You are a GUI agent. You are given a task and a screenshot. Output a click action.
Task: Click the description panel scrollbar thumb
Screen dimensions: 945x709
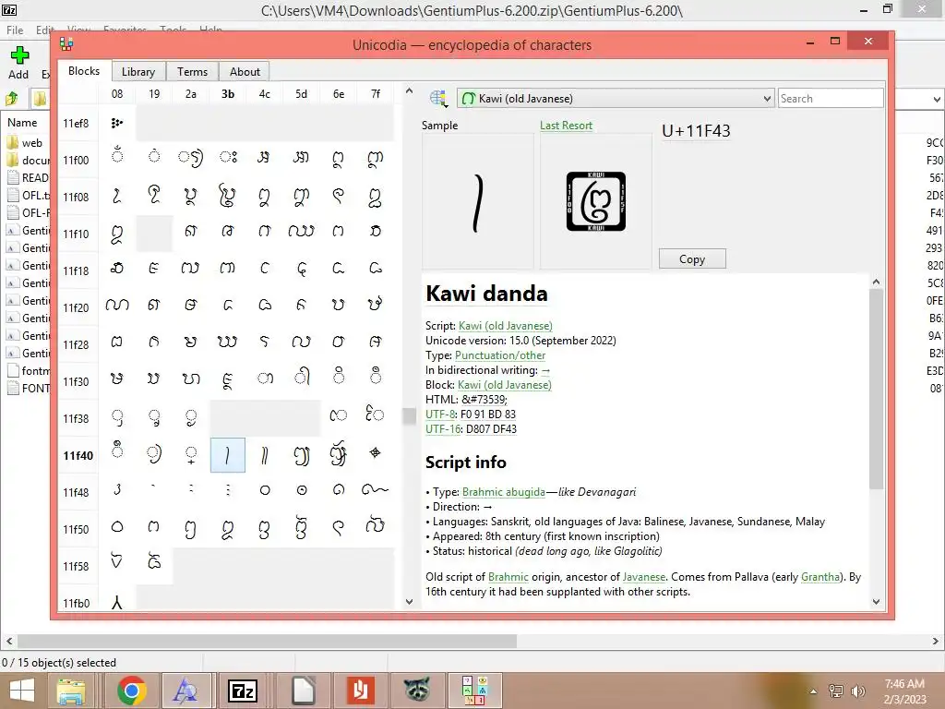click(877, 389)
